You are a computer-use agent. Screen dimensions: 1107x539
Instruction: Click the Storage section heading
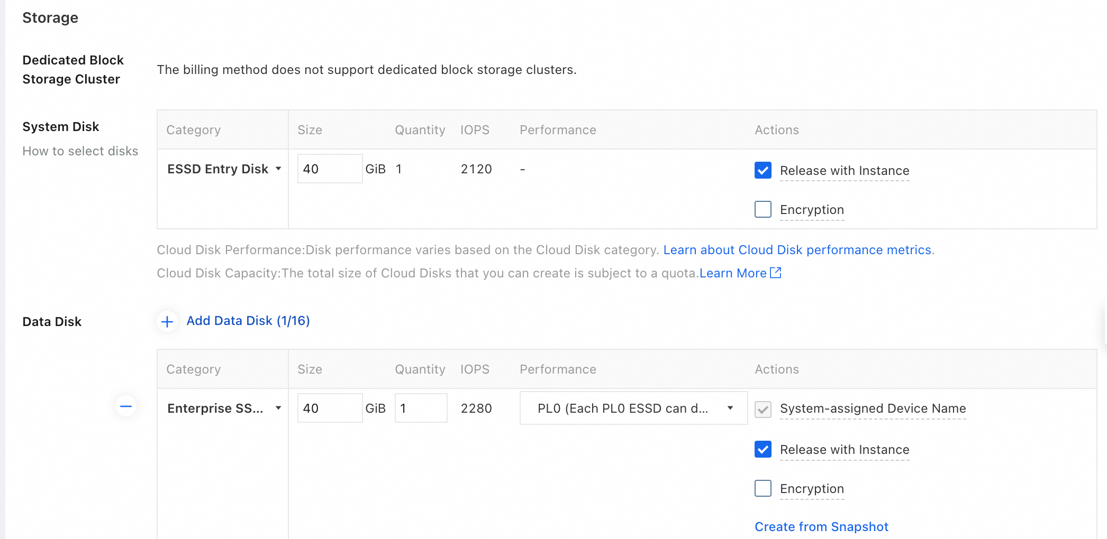pos(50,18)
